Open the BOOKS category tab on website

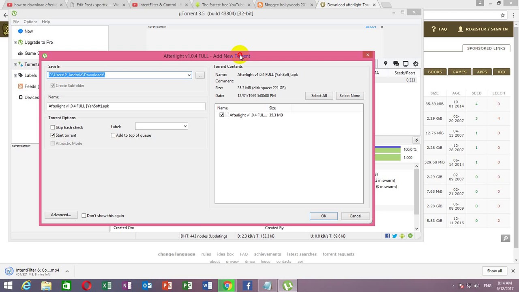[435, 72]
